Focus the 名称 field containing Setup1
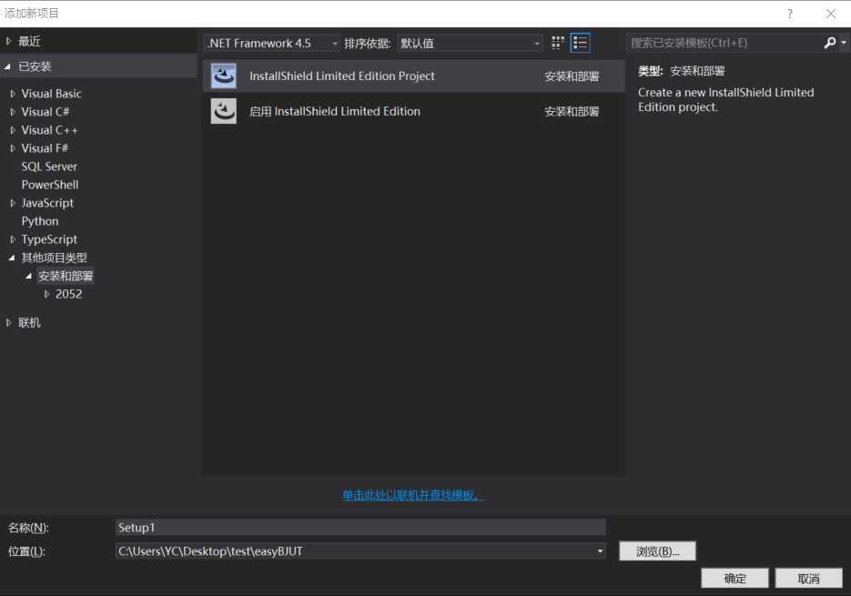Image resolution: width=851 pixels, height=596 pixels. click(x=360, y=527)
